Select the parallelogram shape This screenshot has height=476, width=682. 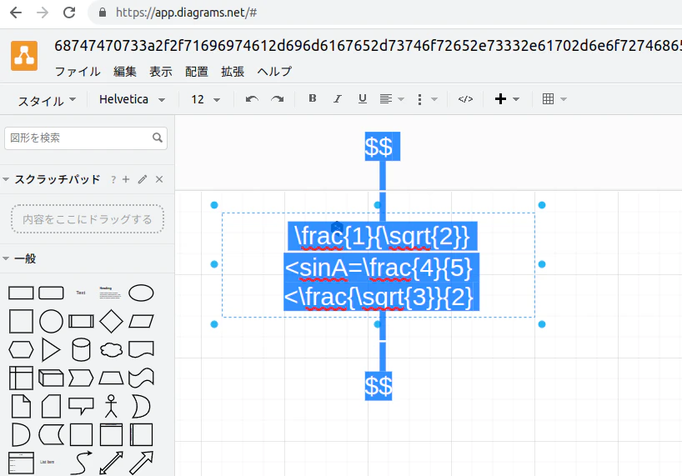(141, 321)
